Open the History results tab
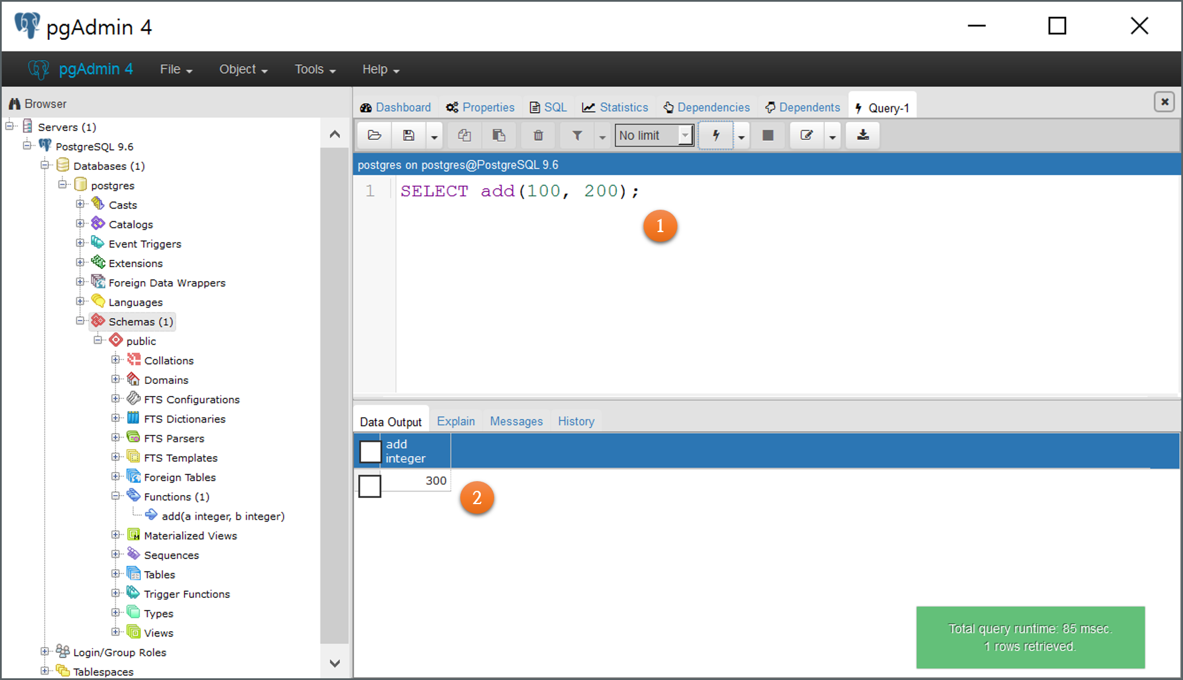 click(576, 421)
